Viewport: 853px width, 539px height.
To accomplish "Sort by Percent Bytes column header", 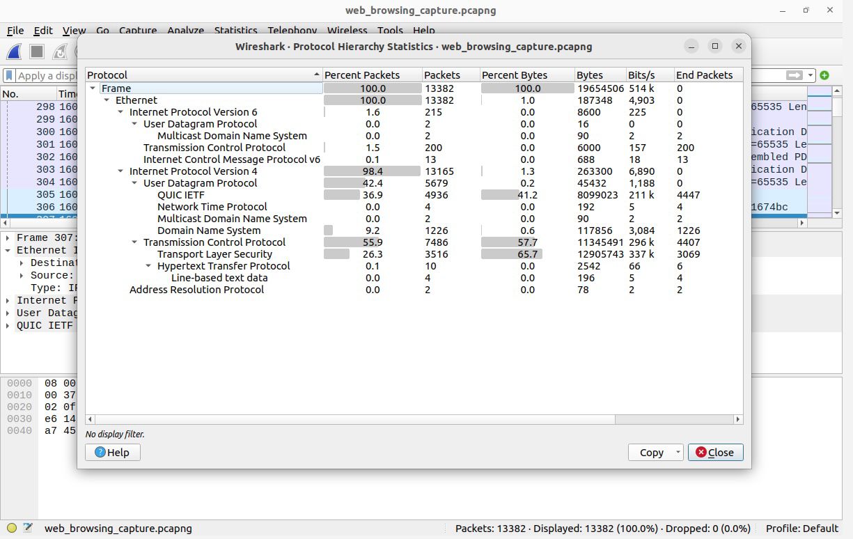I will click(527, 75).
